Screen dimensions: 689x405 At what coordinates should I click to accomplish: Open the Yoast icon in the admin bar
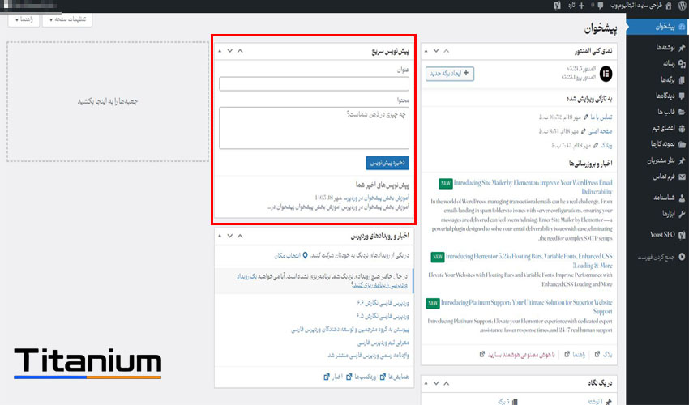click(557, 6)
